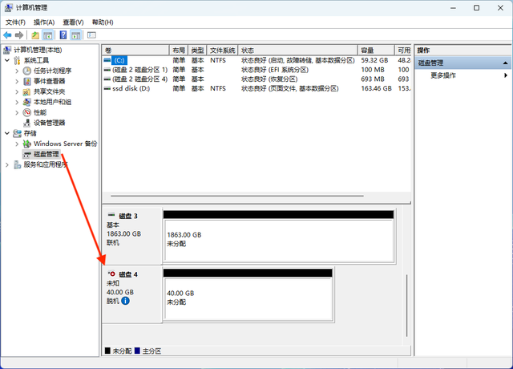
Task: Select the 1863.00 GB unallocated region
Action: (x=279, y=241)
